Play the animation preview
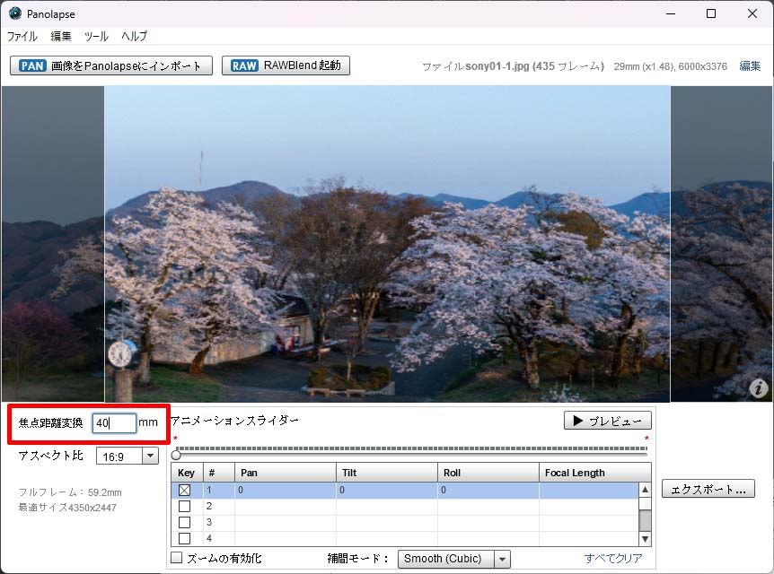The width and height of the screenshot is (774, 574). tap(608, 421)
